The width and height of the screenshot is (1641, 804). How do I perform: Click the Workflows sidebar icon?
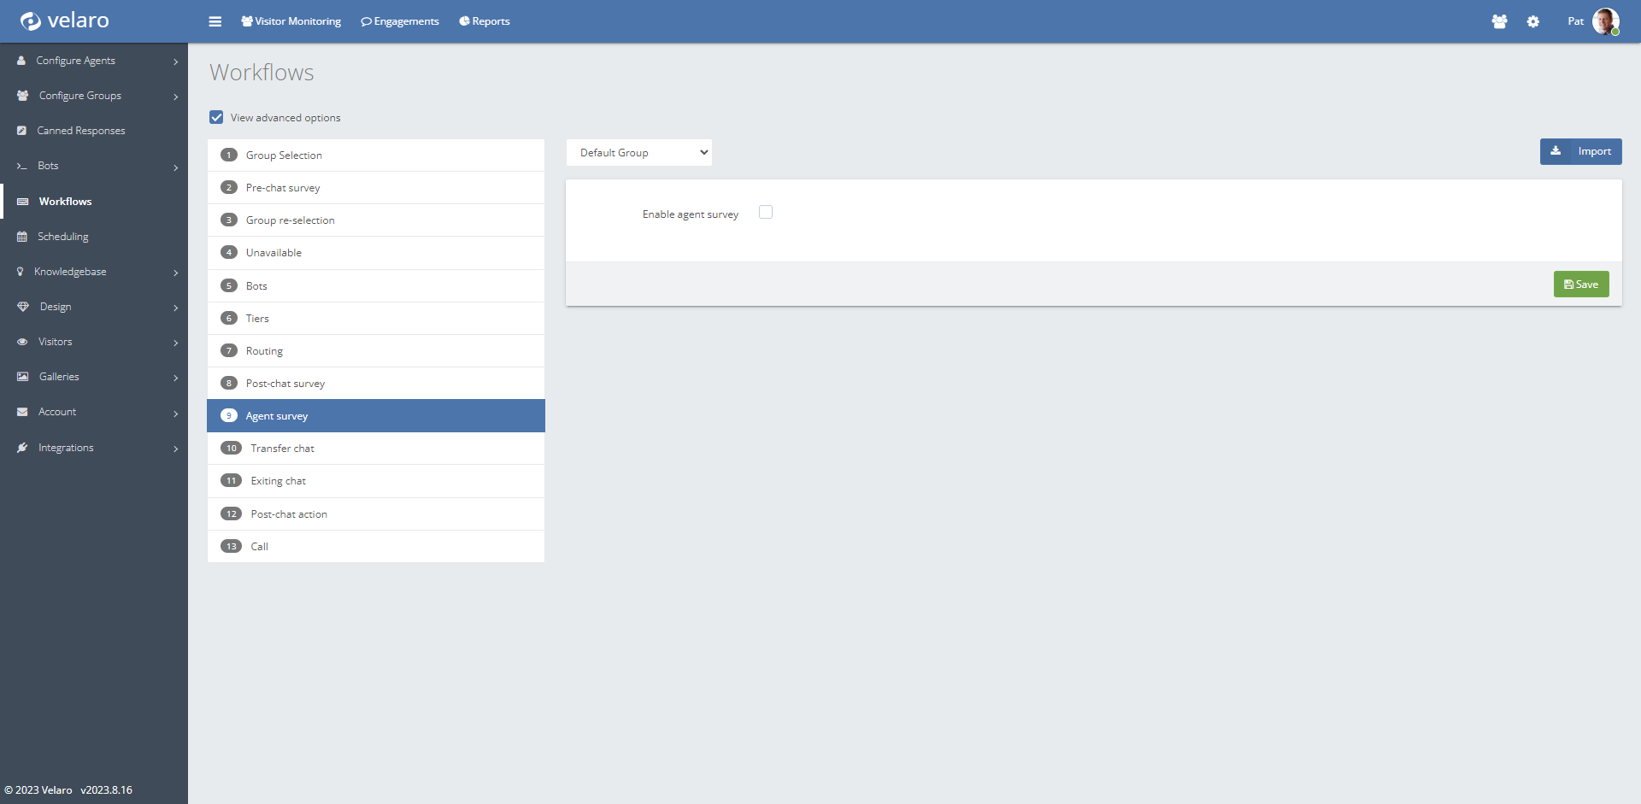click(x=23, y=202)
